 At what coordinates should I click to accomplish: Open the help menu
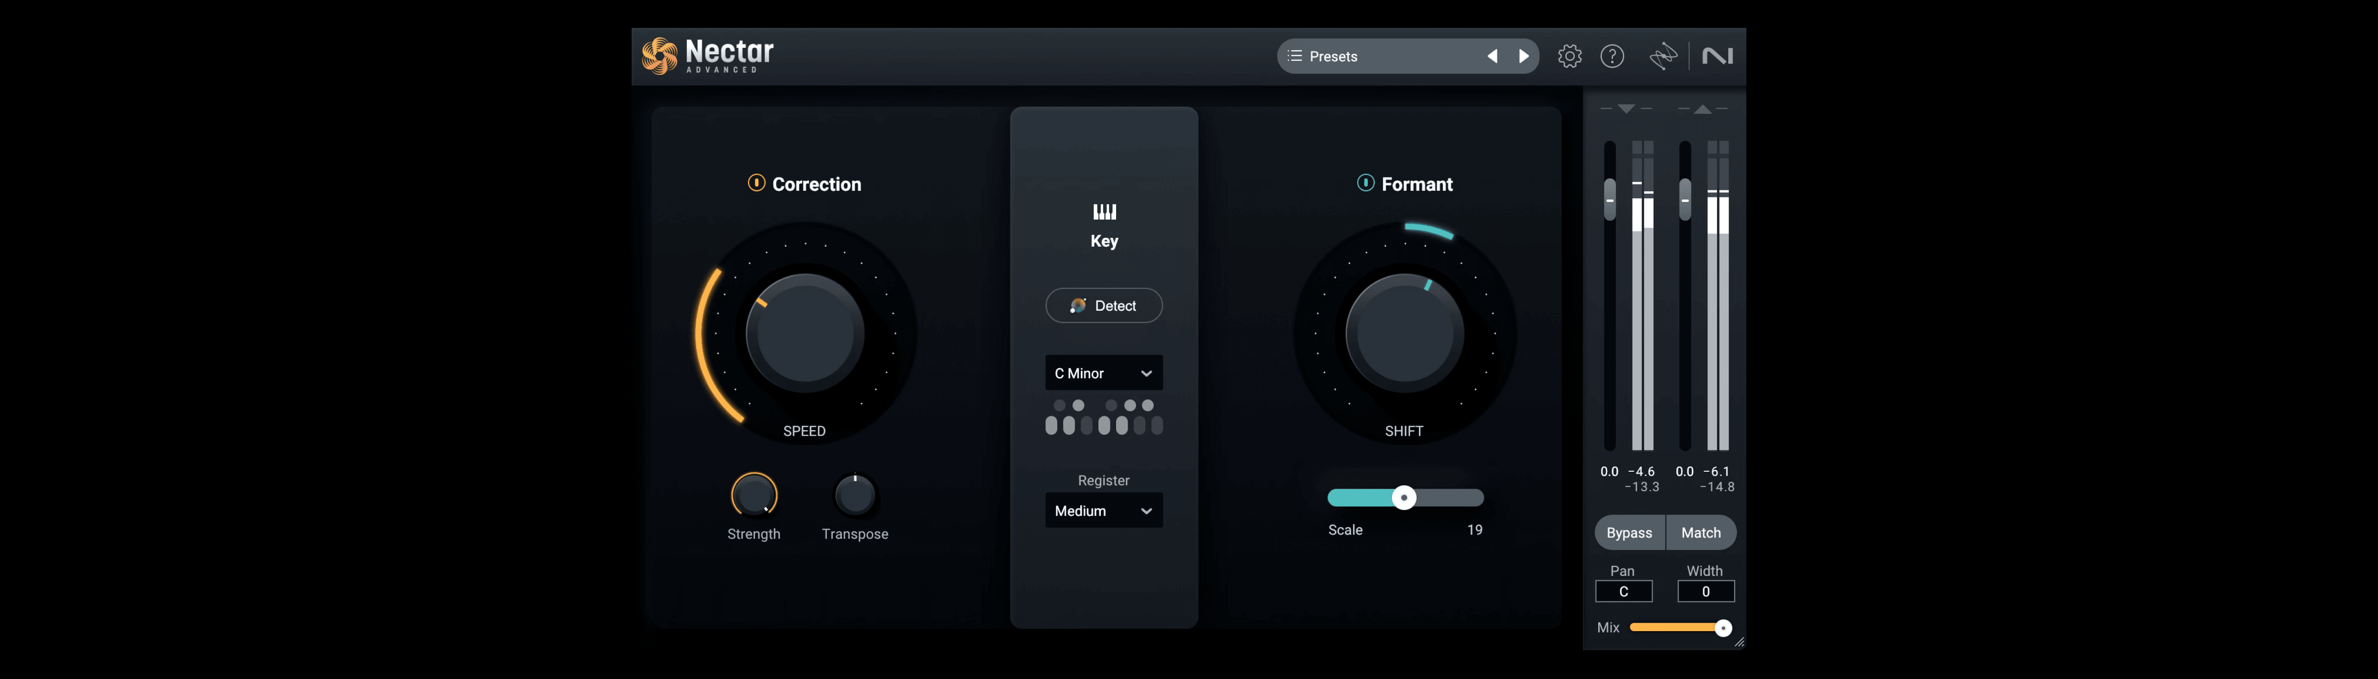coord(1612,55)
